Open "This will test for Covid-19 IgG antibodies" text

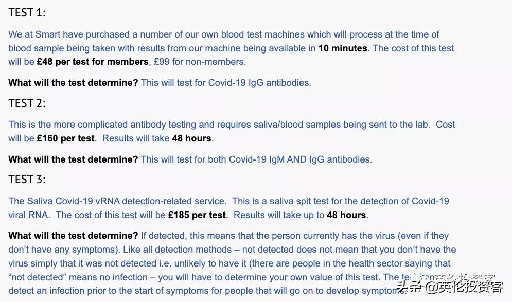[226, 82]
